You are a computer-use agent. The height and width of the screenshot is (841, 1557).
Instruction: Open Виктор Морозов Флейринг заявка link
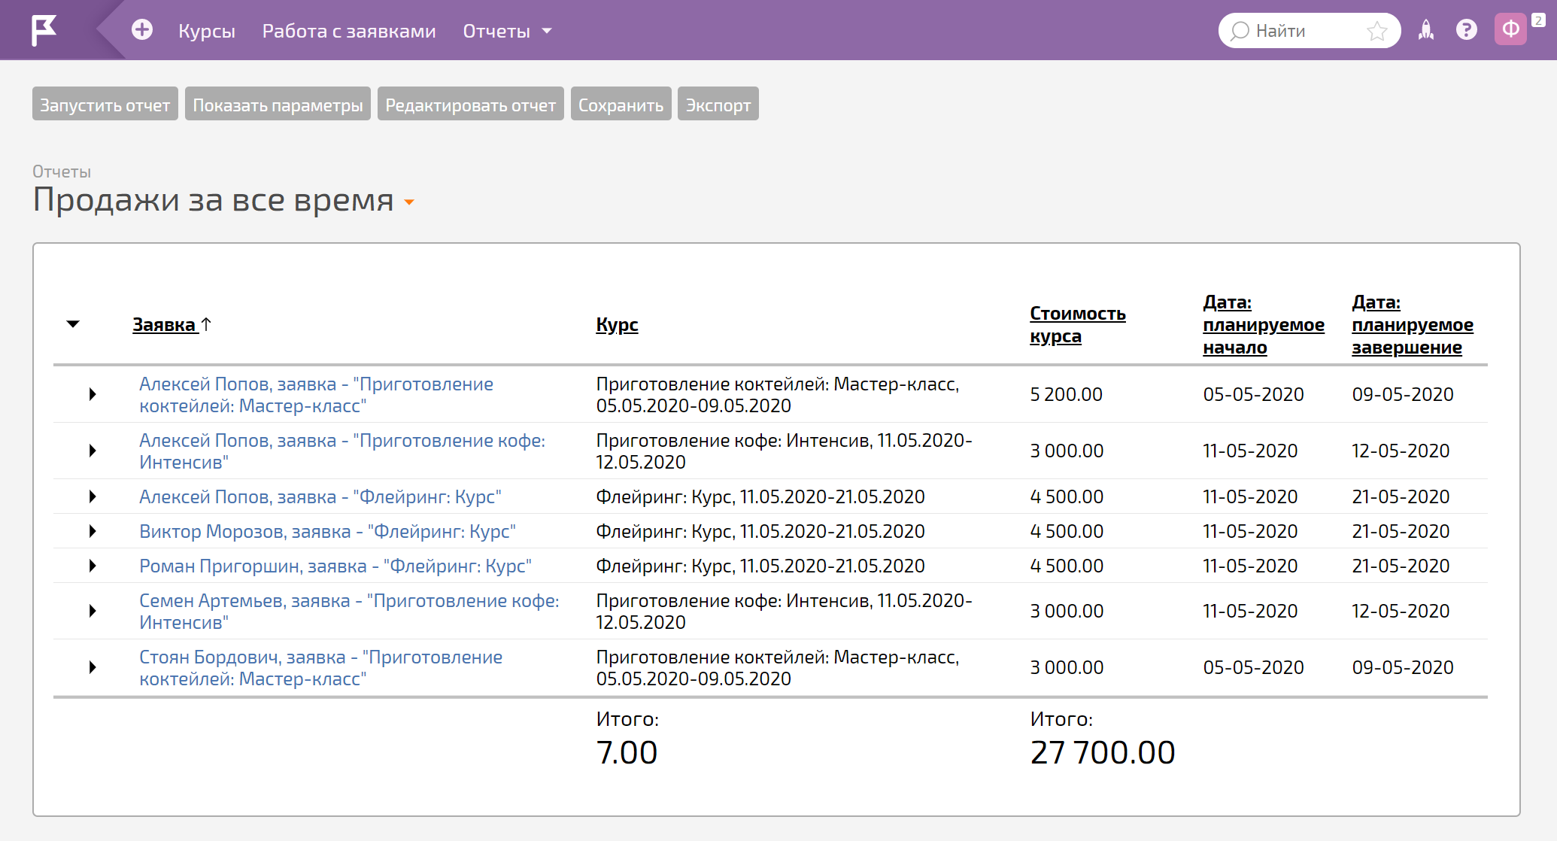pos(327,531)
